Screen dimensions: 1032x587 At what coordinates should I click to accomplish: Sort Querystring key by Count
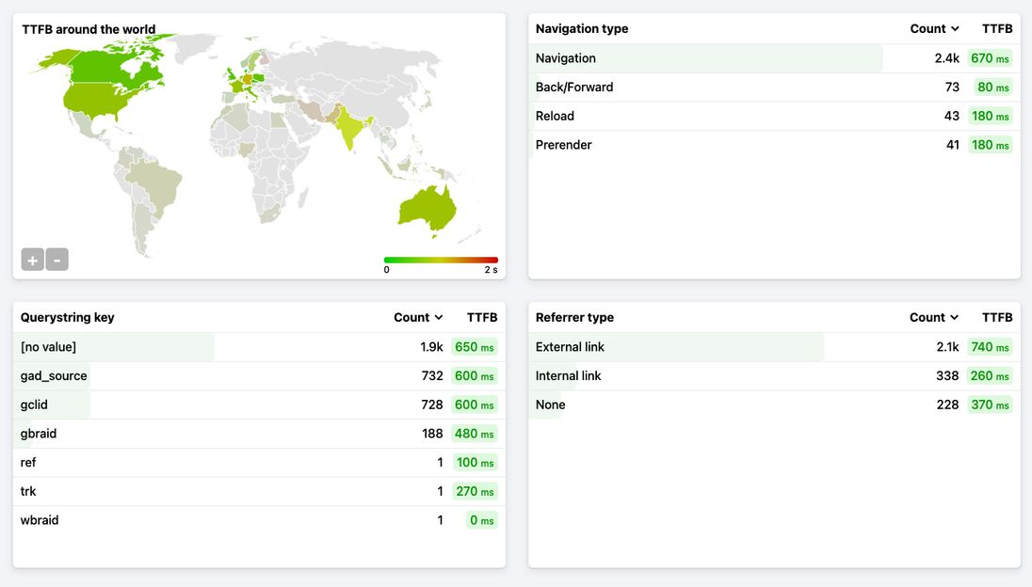click(x=418, y=318)
